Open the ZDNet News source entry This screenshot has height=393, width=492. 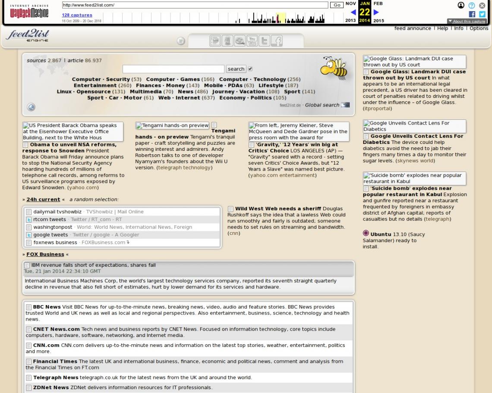pyautogui.click(x=51, y=388)
